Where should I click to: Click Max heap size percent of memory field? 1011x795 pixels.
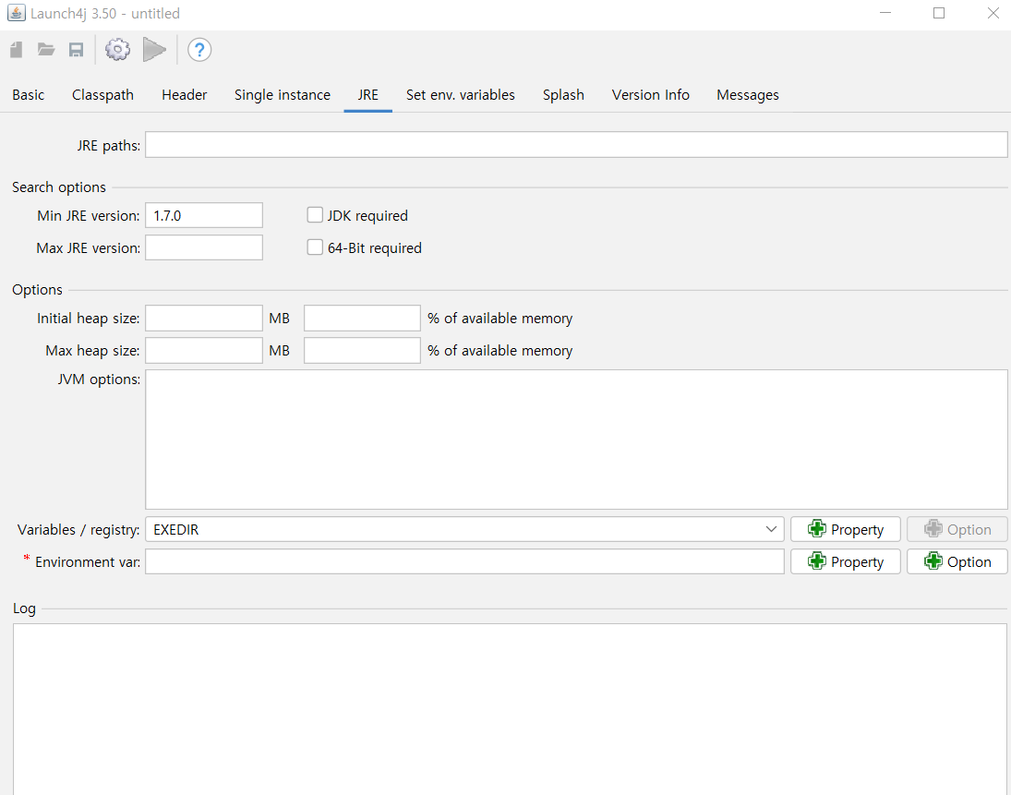pos(362,350)
